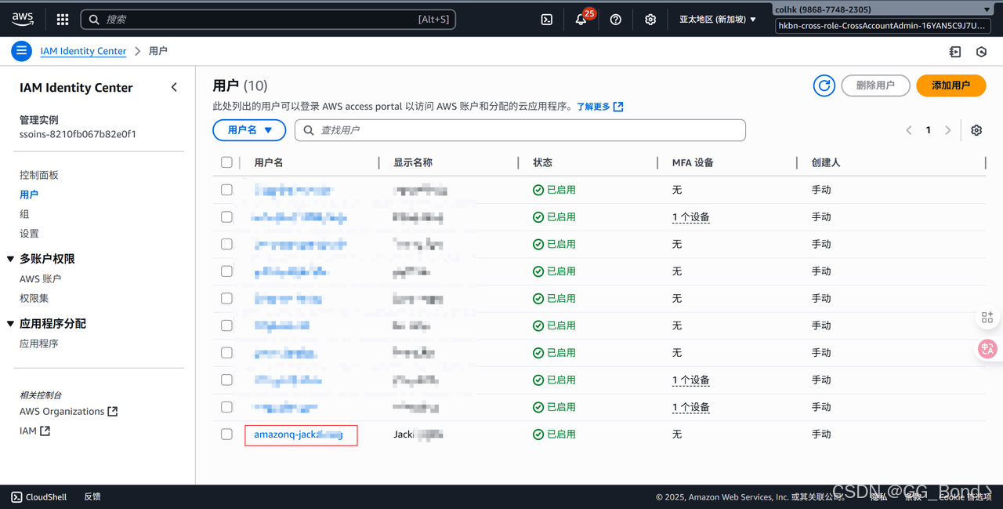
Task: Check the fifth user row checkbox
Action: [x=226, y=298]
